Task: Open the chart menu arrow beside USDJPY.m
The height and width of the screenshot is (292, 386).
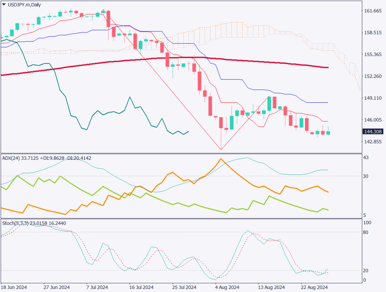Action: click(x=4, y=5)
